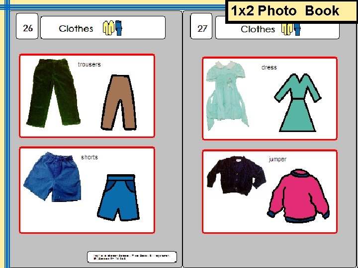Click the small credits text box on page 26
358x268 pixels.
coord(132,257)
